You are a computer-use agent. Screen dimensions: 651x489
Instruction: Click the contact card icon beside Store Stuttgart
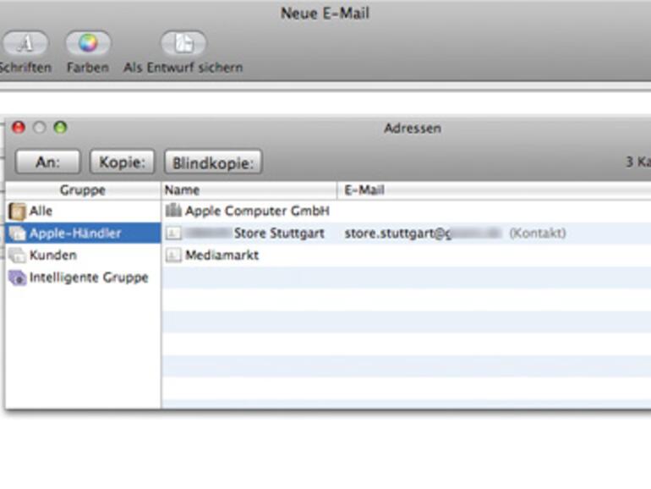[173, 233]
